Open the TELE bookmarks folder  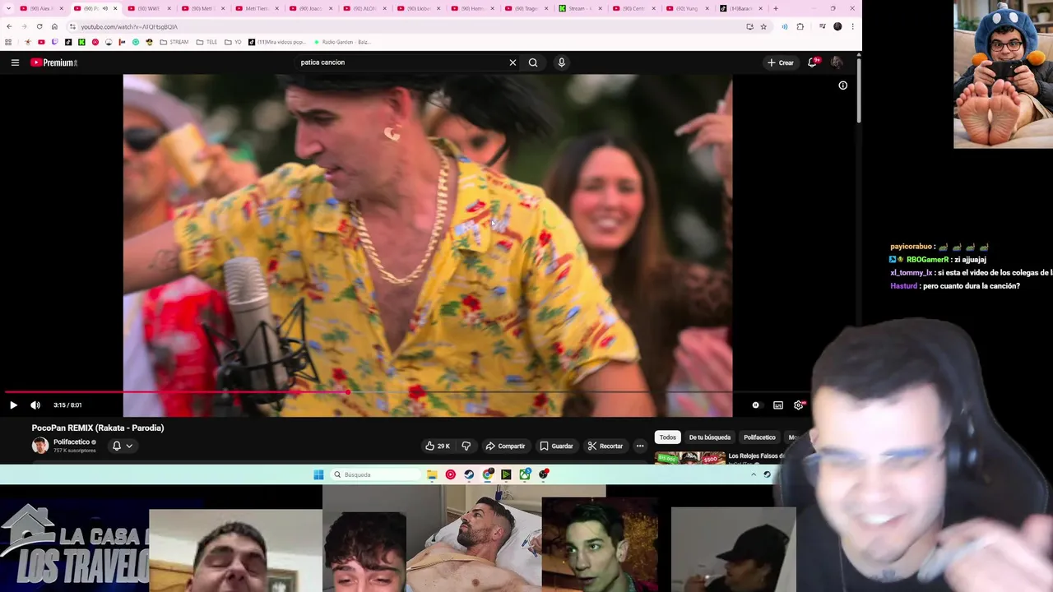pyautogui.click(x=205, y=42)
